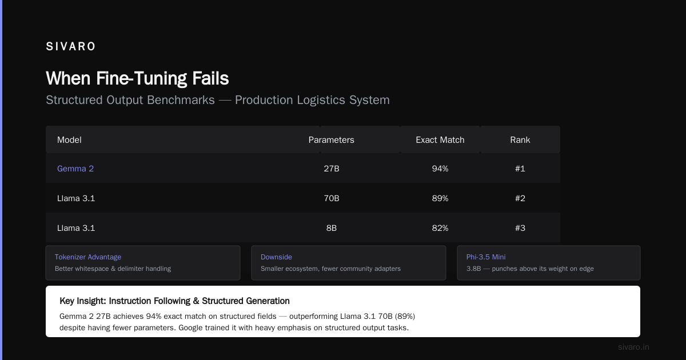This screenshot has width=686, height=360.
Task: Open the sivaro.in footer link
Action: click(x=633, y=347)
